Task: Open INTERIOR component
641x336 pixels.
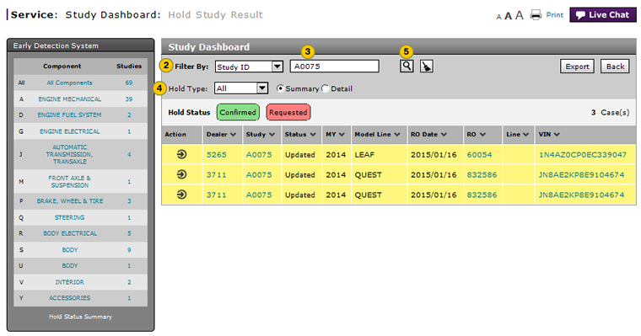Action: (69, 282)
